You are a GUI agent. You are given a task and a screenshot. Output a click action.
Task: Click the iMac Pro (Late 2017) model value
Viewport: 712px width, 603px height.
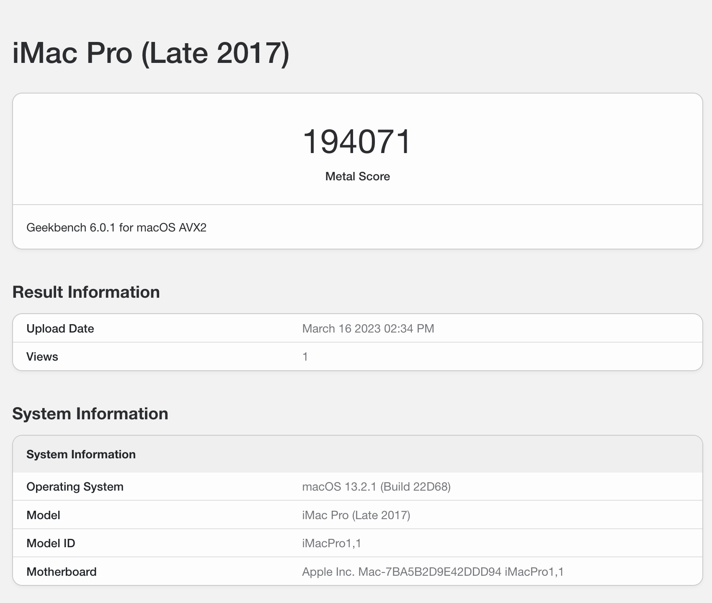(x=356, y=515)
